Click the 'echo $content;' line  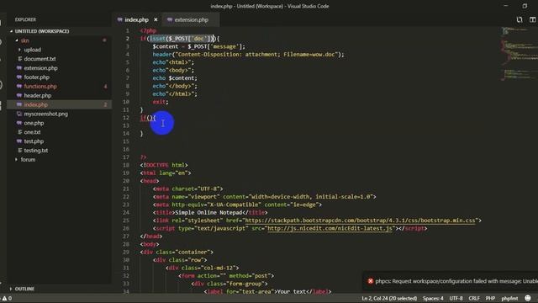click(x=175, y=78)
